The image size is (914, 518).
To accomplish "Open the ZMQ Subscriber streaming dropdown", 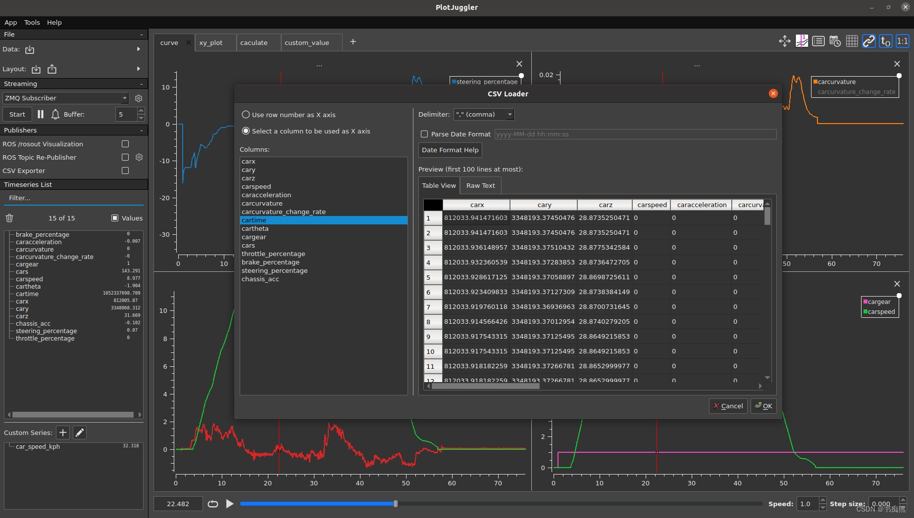I will pos(66,98).
